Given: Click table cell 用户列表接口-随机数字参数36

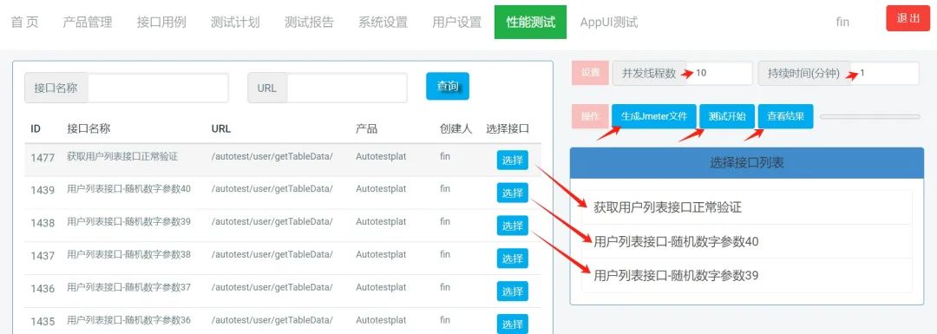Looking at the screenshot, I should [x=129, y=319].
